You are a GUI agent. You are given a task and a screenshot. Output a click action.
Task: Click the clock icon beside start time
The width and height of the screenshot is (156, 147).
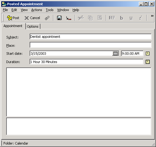point(148,54)
